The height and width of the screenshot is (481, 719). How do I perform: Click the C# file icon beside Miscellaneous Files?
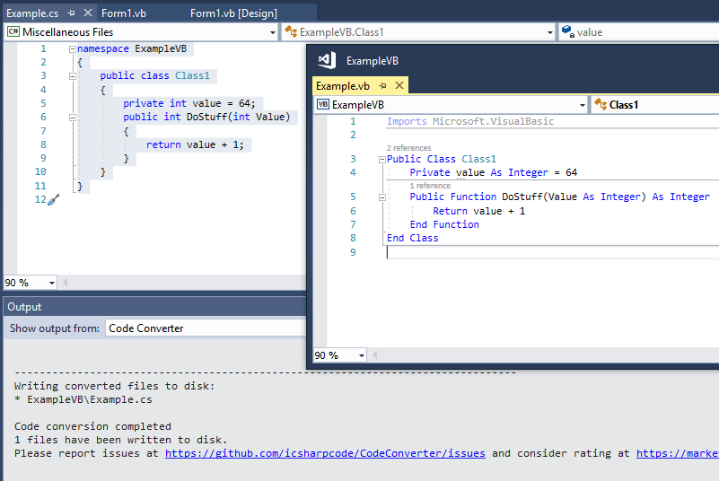tap(13, 31)
